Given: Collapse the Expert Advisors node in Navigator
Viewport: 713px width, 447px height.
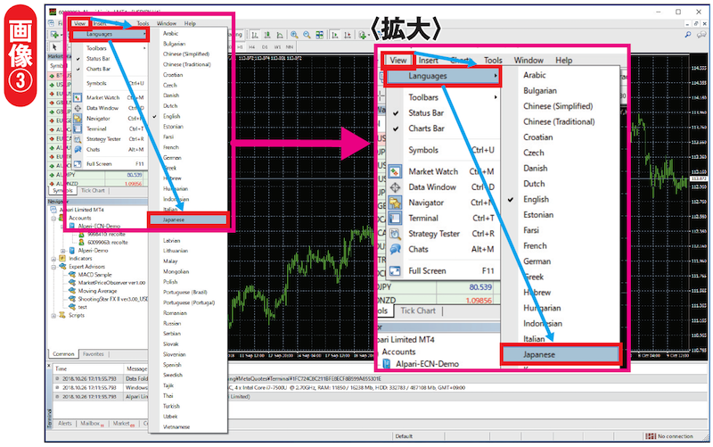Looking at the screenshot, I should tap(54, 267).
